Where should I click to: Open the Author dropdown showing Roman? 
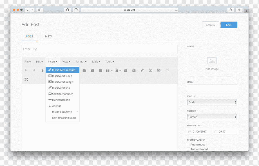click(212, 117)
